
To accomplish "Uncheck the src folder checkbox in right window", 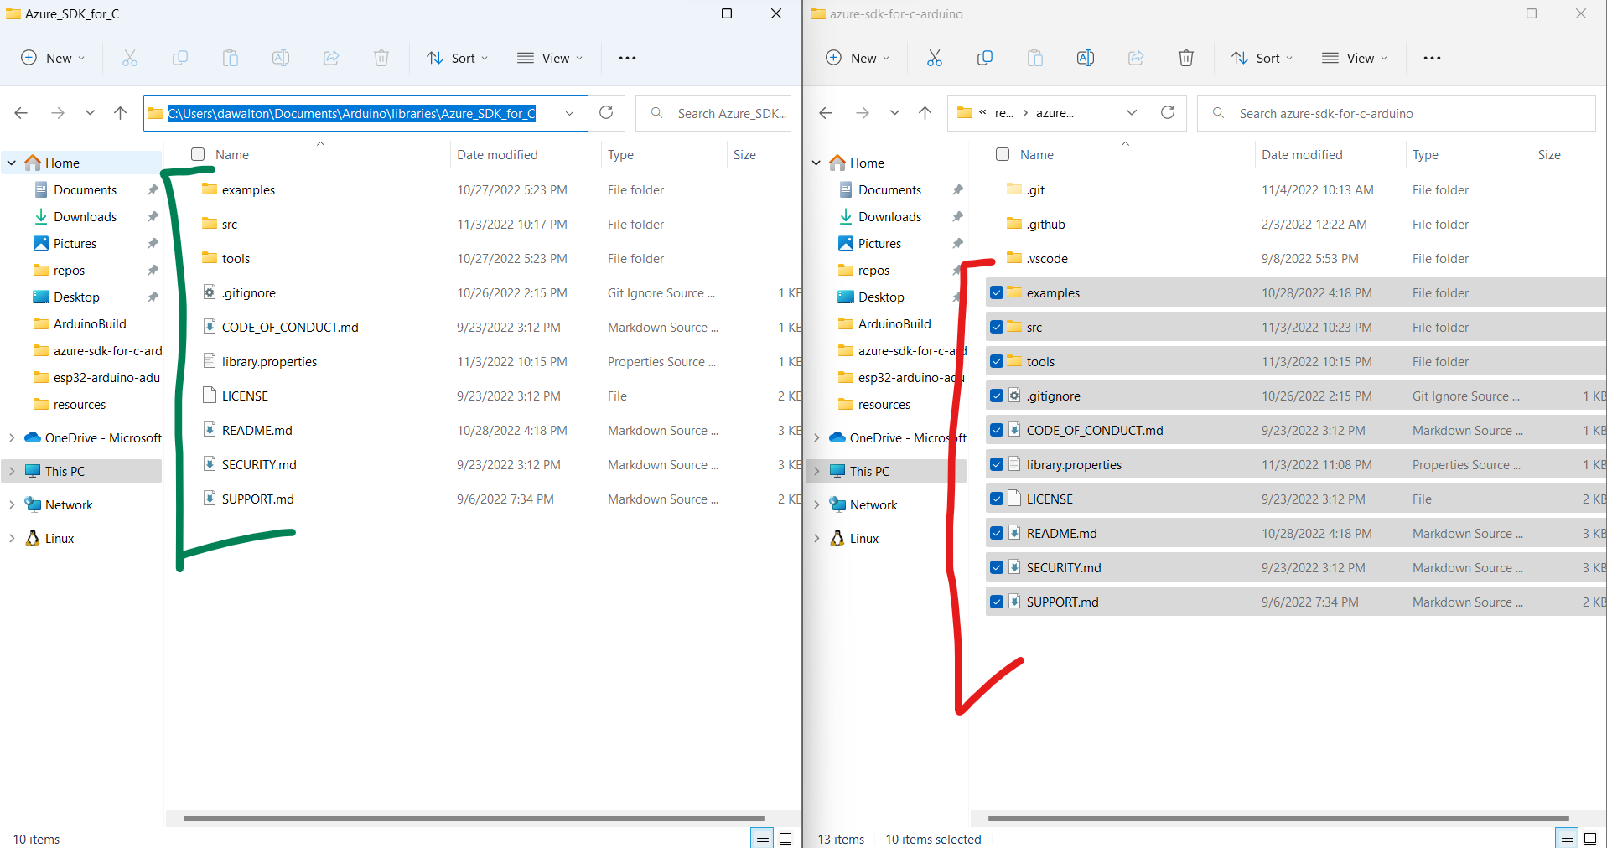I will click(x=997, y=327).
